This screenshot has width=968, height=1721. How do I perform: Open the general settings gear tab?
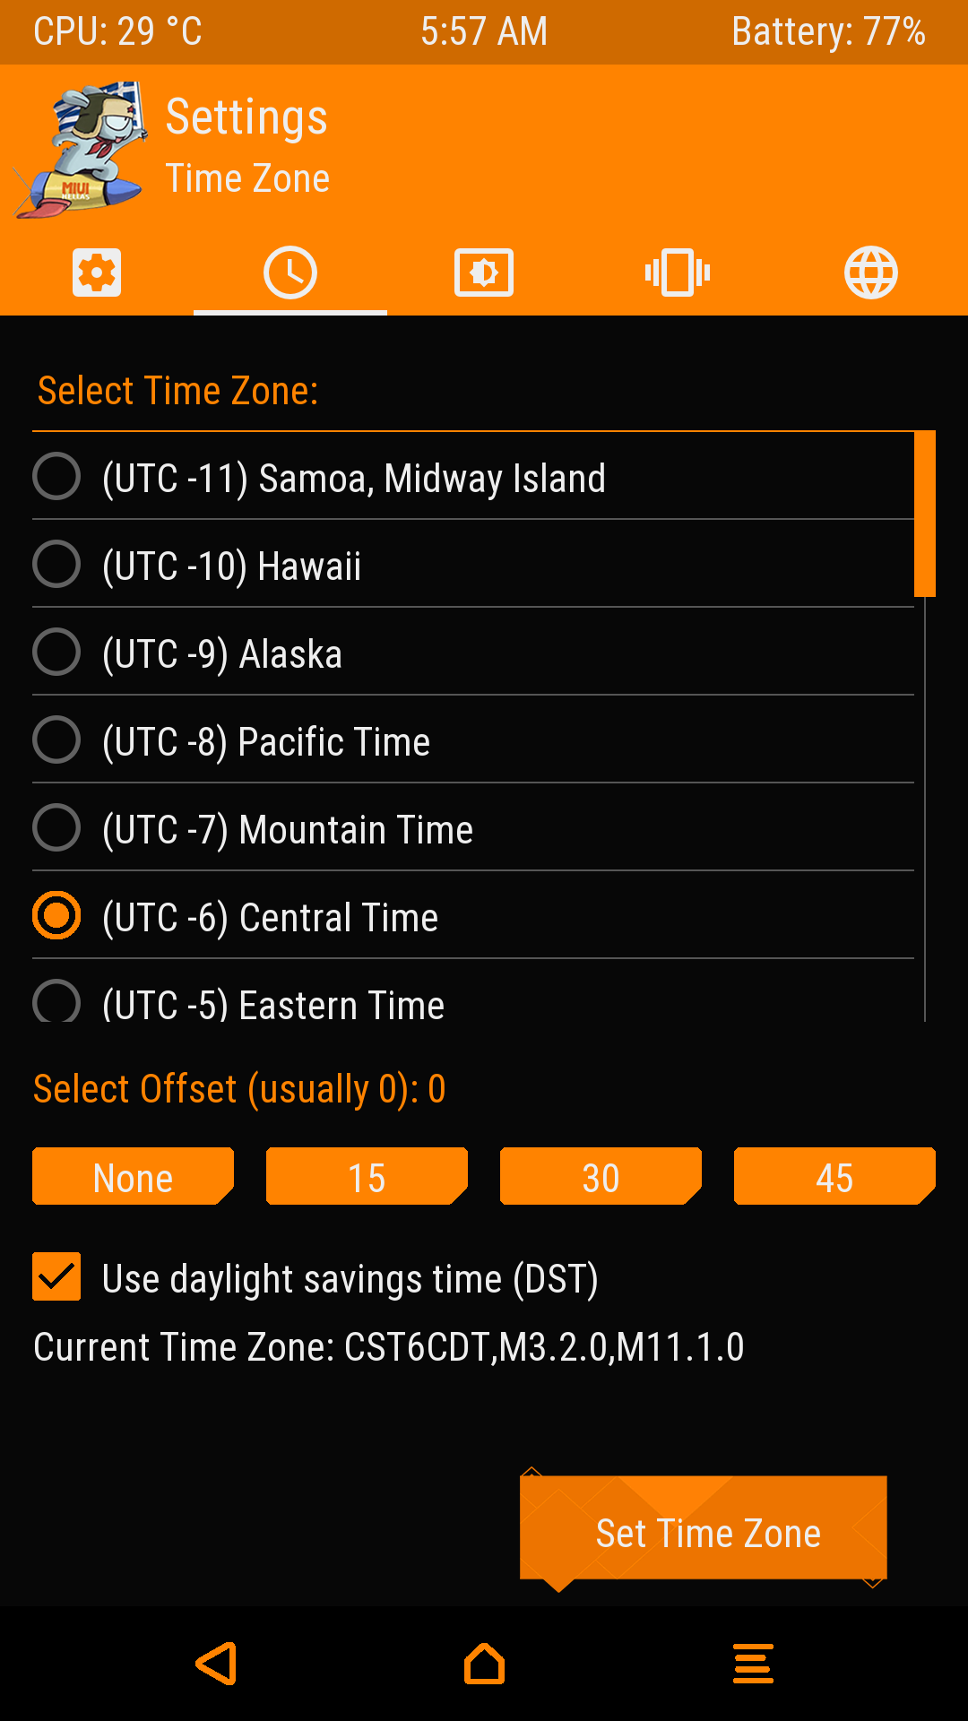(97, 272)
